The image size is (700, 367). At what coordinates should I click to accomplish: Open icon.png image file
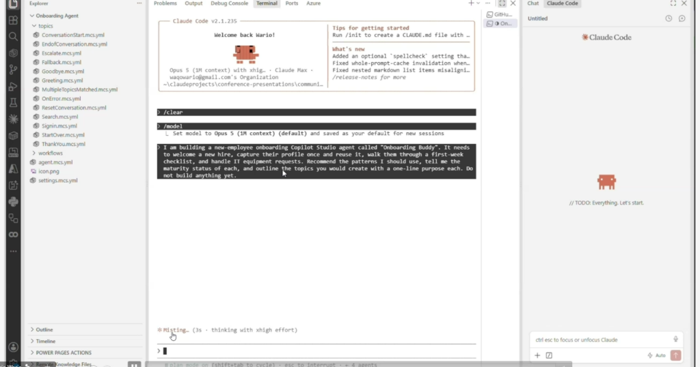click(49, 171)
